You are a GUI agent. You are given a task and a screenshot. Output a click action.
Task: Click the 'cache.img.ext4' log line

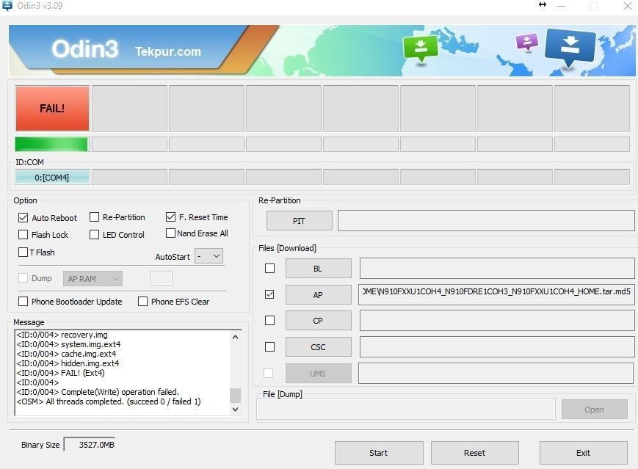pyautogui.click(x=66, y=354)
